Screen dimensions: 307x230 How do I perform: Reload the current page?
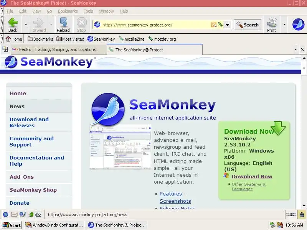63,25
